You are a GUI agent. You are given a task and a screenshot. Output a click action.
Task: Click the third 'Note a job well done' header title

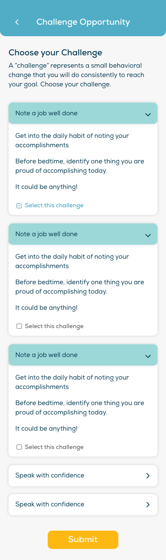pyautogui.click(x=46, y=355)
